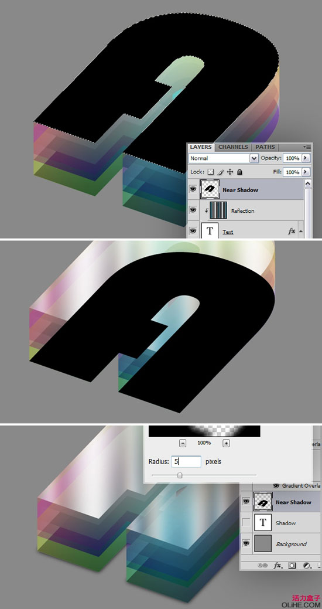
Task: Open the add layer style fx icon
Action: pos(278,566)
